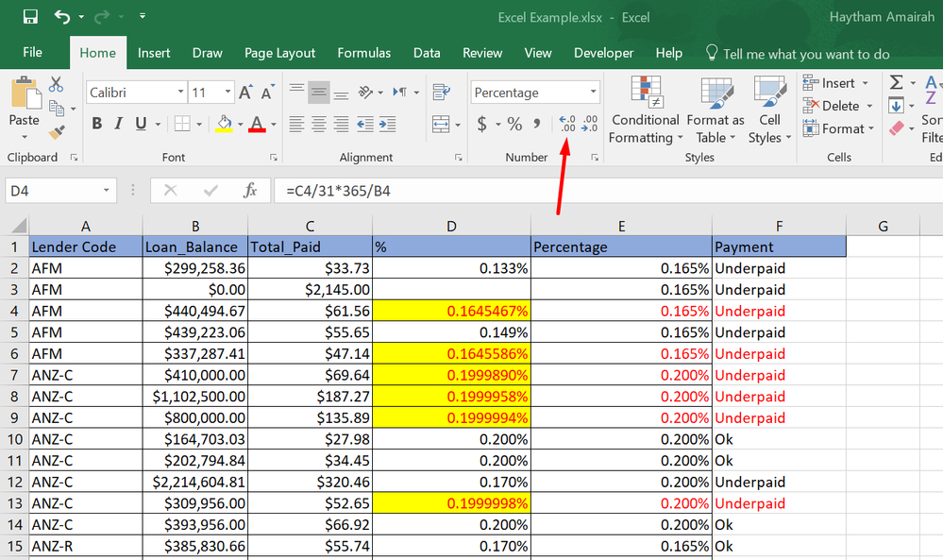The width and height of the screenshot is (943, 560).
Task: Switch to the Page Layout tab
Action: click(x=279, y=53)
